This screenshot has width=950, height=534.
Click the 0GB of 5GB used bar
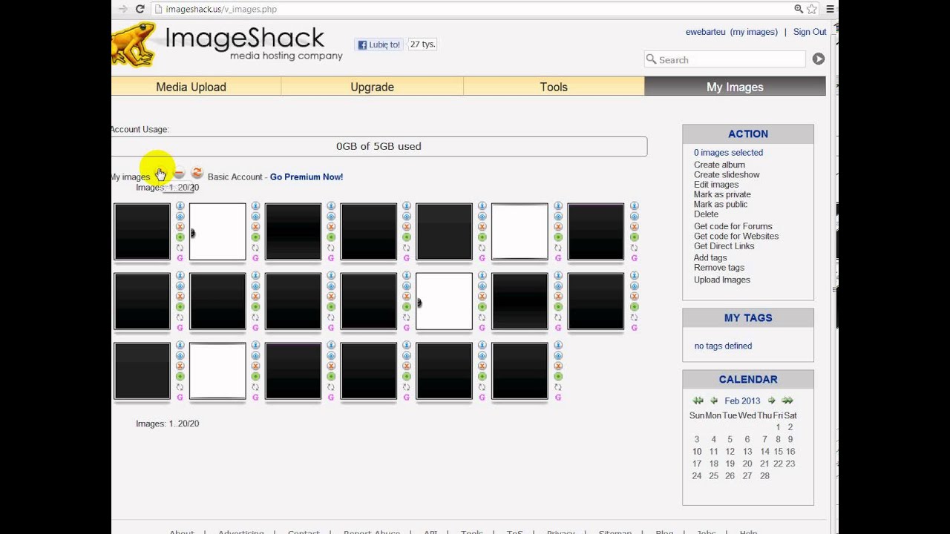pyautogui.click(x=379, y=146)
